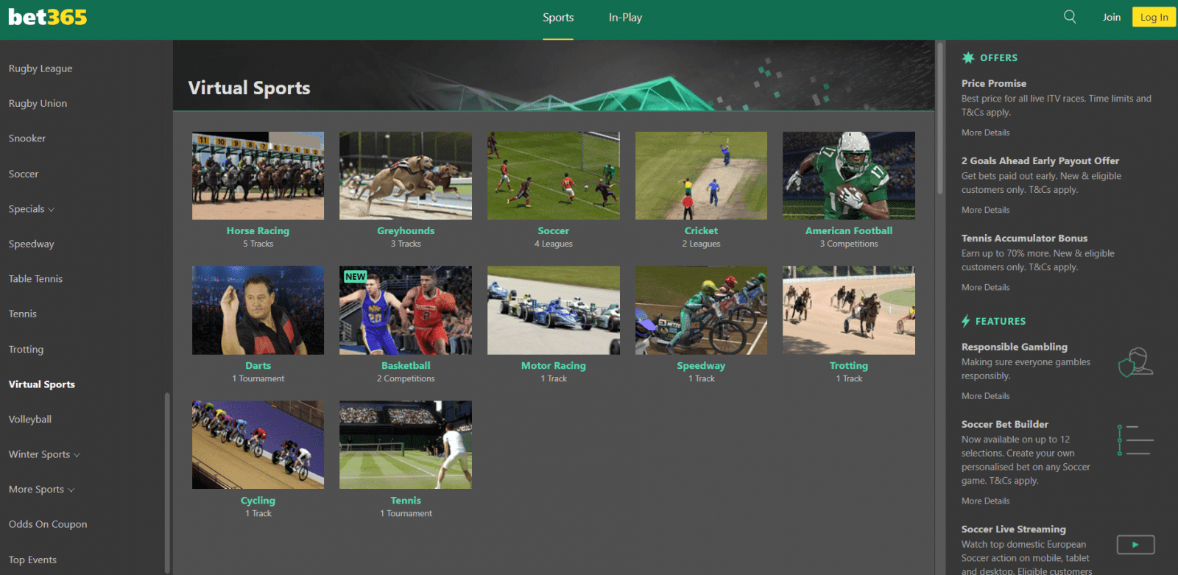Expand the More Sports chevron
Screen dimensions: 1178x575
tap(71, 490)
